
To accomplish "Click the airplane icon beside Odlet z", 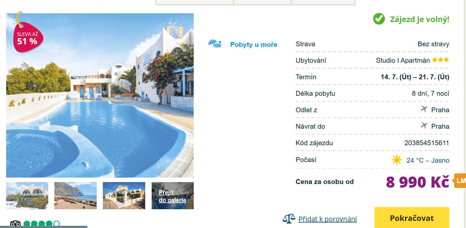I will click(x=424, y=109).
